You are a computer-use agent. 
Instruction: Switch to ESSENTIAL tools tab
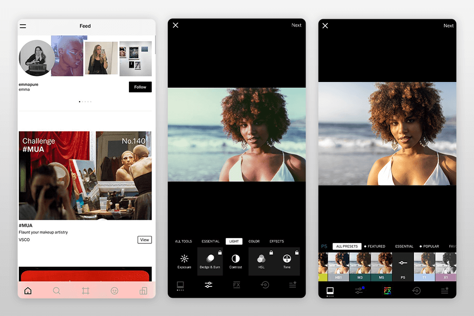pyautogui.click(x=210, y=241)
